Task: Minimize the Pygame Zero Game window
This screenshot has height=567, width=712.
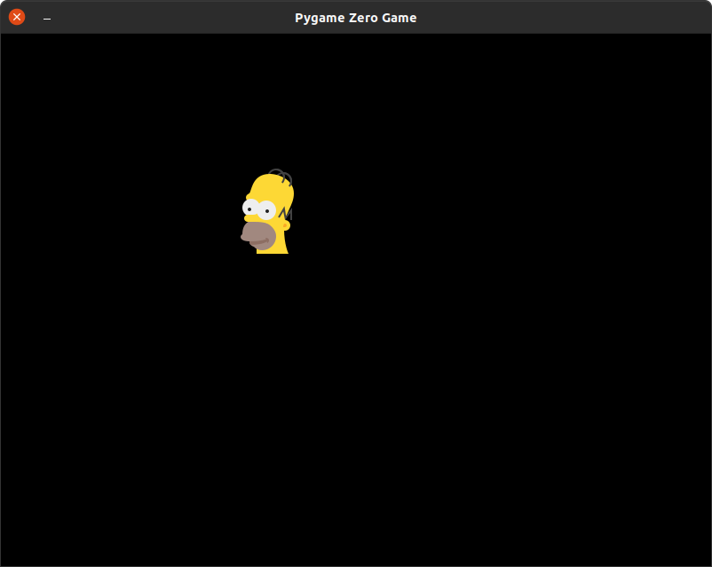Action: tap(47, 18)
